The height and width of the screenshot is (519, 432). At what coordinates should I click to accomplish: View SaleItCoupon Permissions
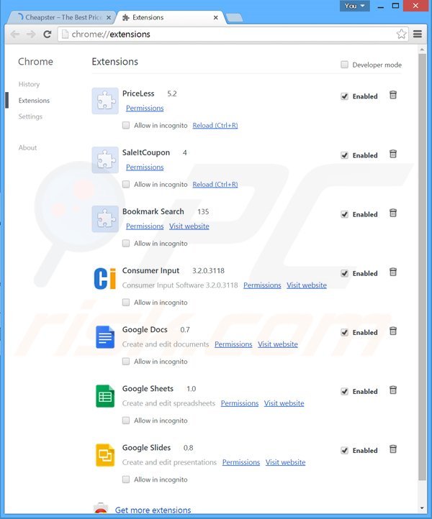tap(145, 167)
